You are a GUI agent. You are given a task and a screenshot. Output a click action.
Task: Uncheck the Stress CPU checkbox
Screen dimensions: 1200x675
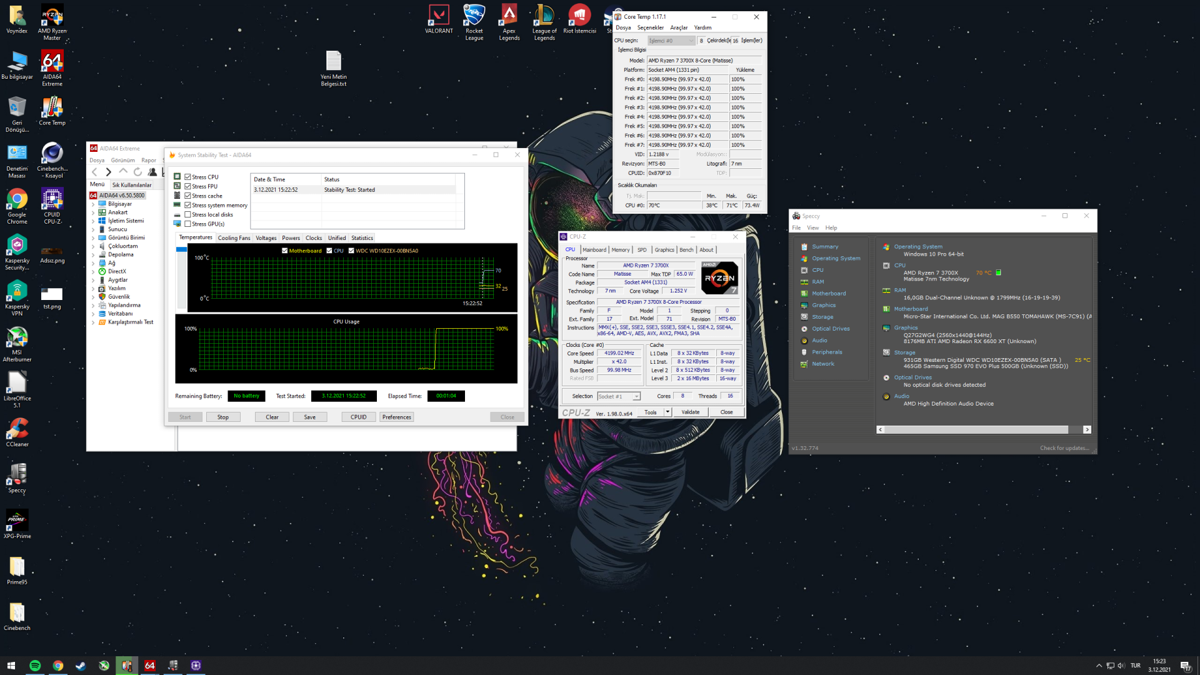click(187, 177)
